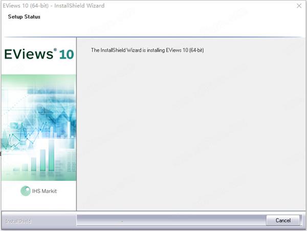
Task: Click the 'Setup Status' heading
Action: (24, 17)
